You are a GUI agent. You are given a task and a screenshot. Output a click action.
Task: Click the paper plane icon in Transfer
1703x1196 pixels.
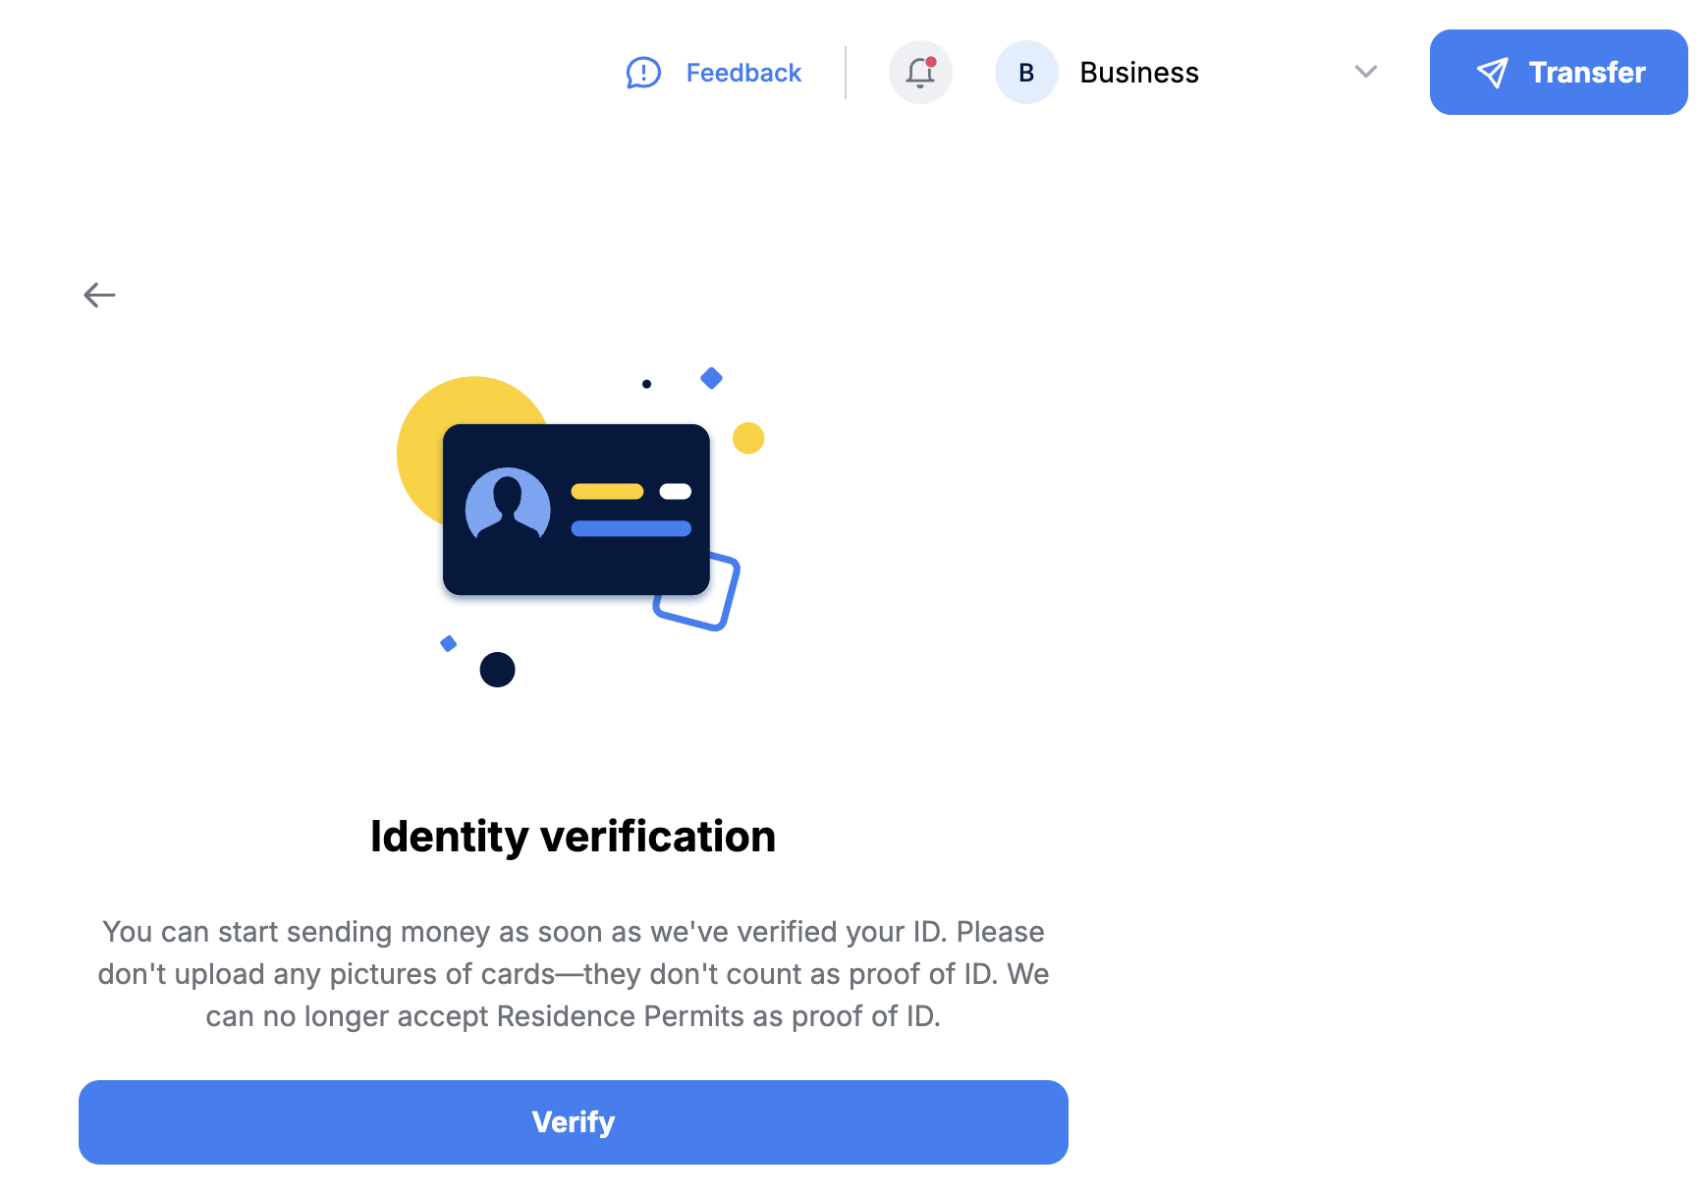pyautogui.click(x=1492, y=73)
